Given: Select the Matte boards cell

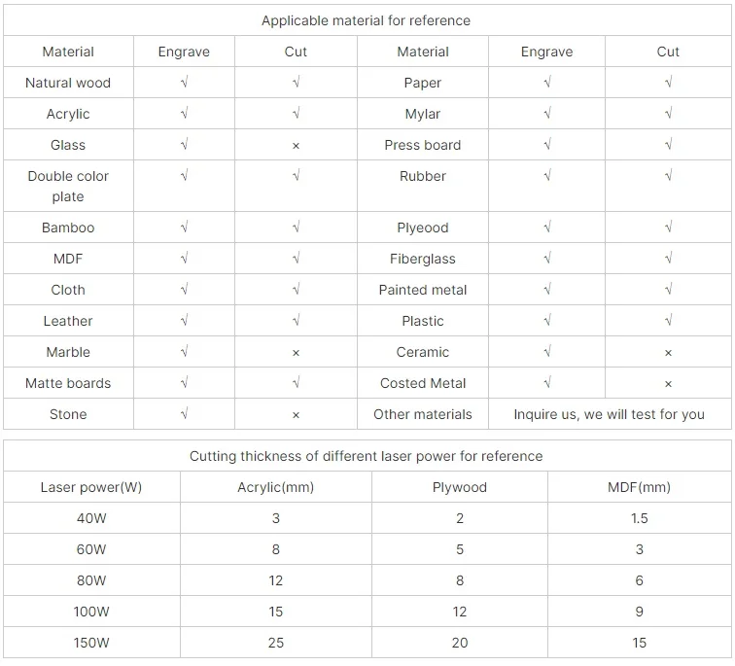Looking at the screenshot, I should coord(68,383).
